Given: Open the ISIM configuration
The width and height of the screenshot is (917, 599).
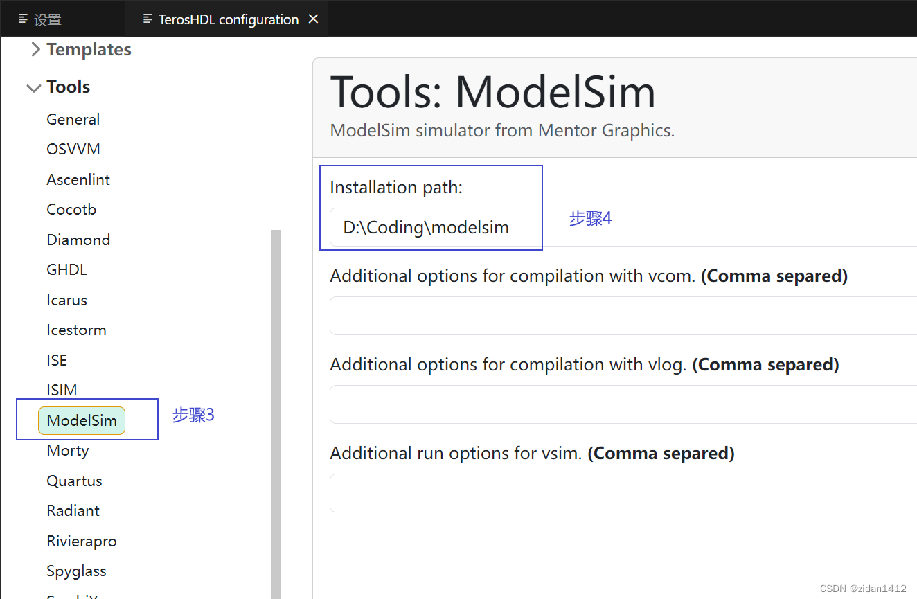Looking at the screenshot, I should 62,389.
